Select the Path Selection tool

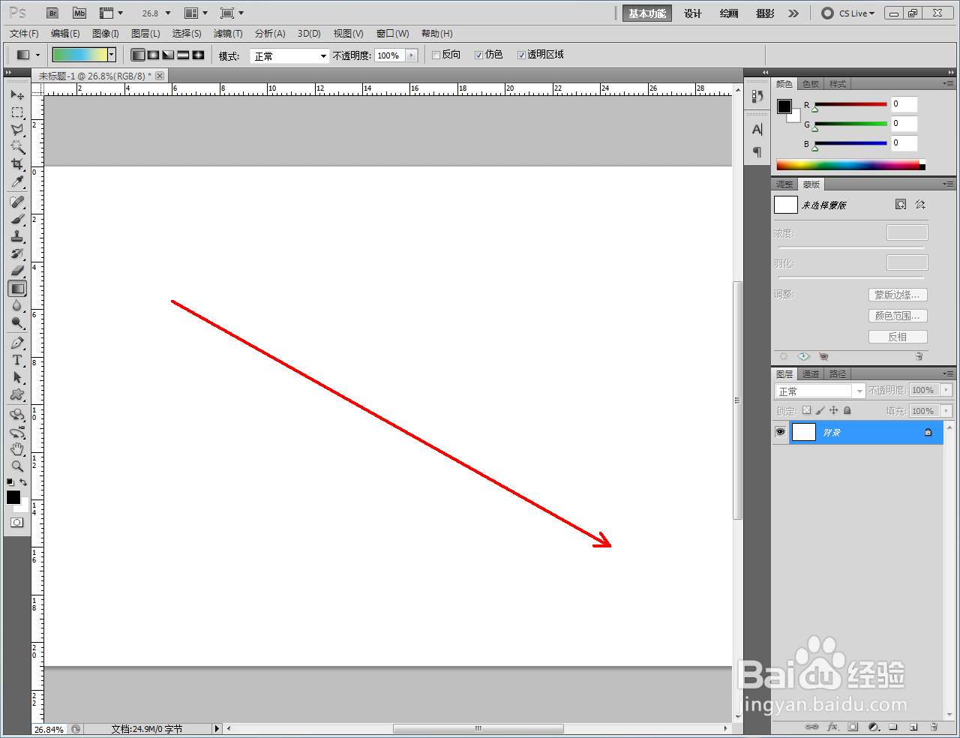17,377
